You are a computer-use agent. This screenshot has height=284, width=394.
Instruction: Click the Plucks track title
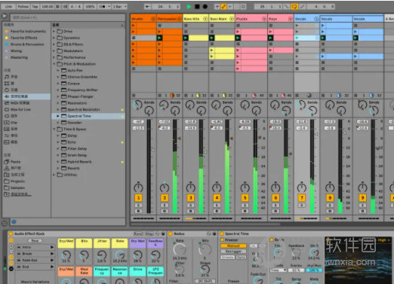click(242, 19)
